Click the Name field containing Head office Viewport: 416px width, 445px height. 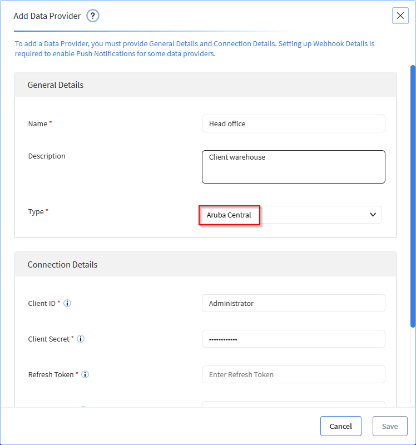click(294, 123)
